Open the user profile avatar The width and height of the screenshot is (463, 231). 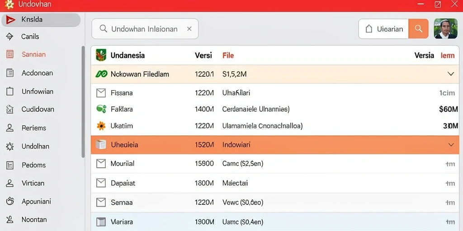(x=445, y=28)
